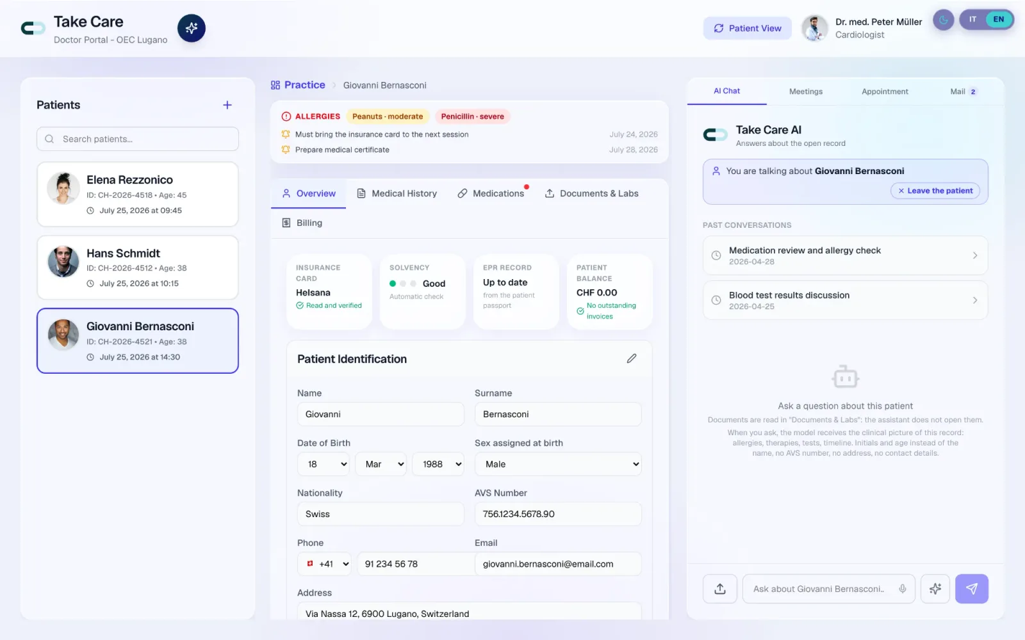Open the birth day dropdown showing 18
1025x640 pixels.
[324, 464]
